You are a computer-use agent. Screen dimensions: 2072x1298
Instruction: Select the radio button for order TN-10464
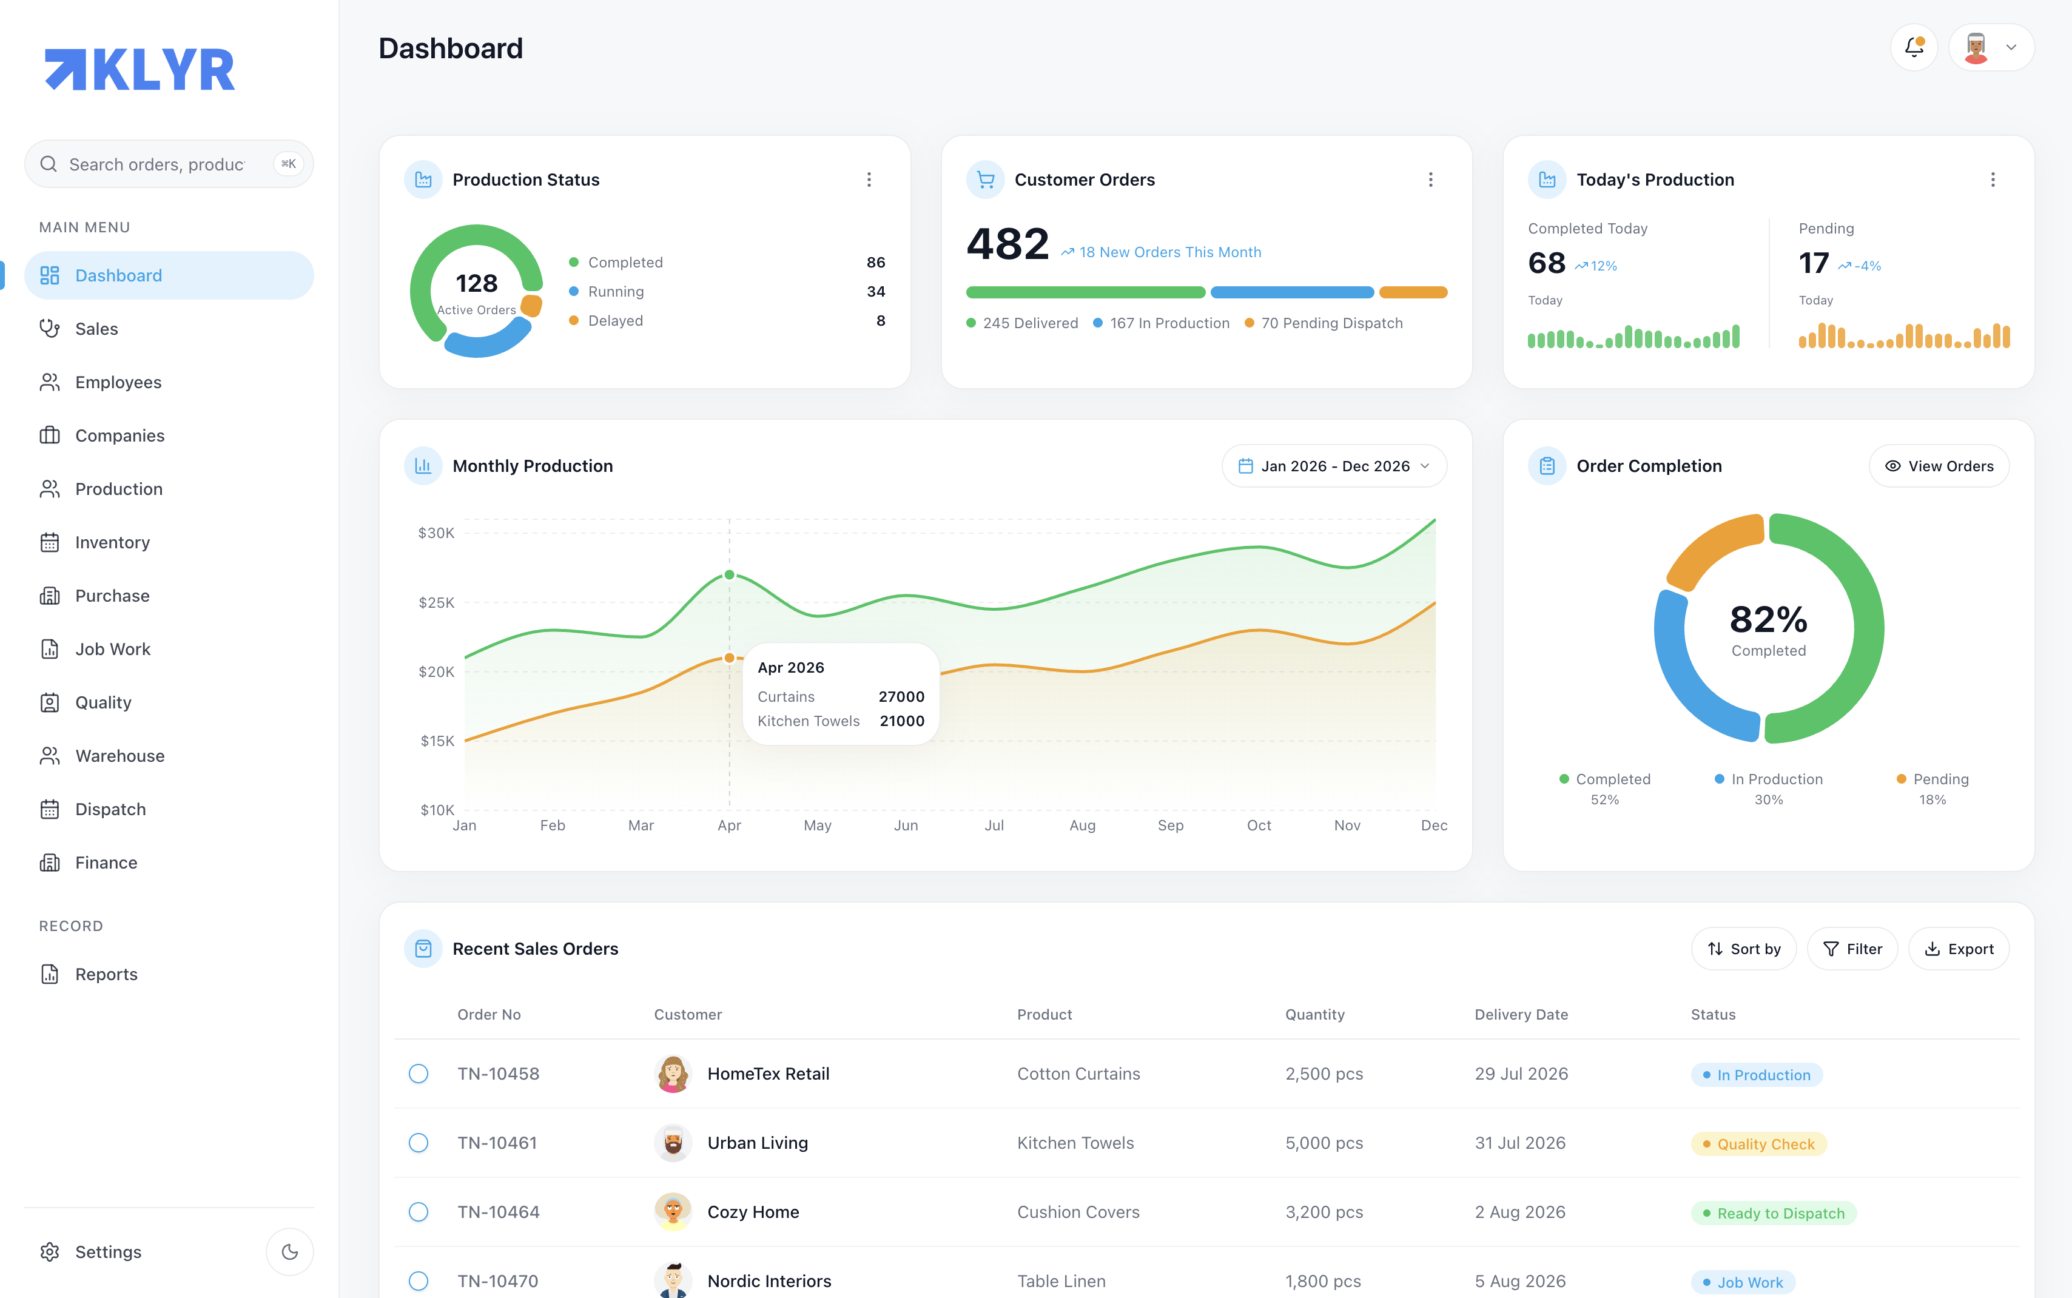(419, 1212)
